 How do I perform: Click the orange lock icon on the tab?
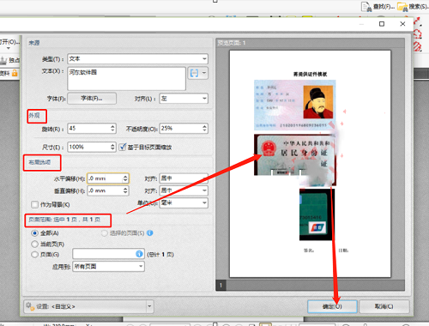(x=15, y=73)
